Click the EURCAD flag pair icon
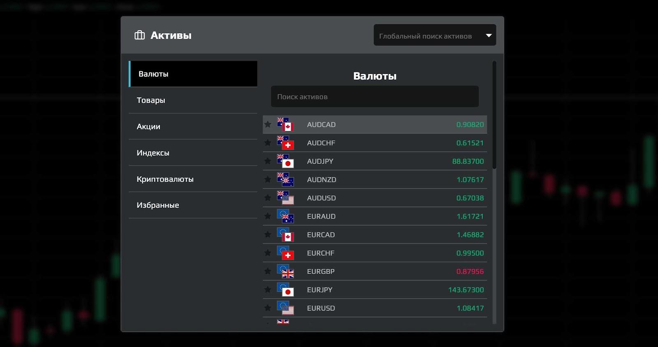This screenshot has height=347, width=658. (285, 234)
